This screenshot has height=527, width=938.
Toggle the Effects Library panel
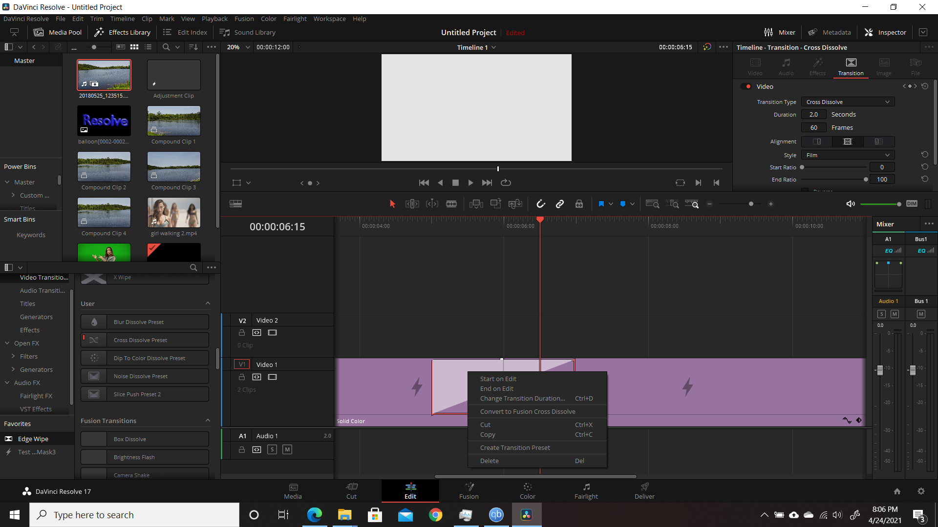[122, 32]
